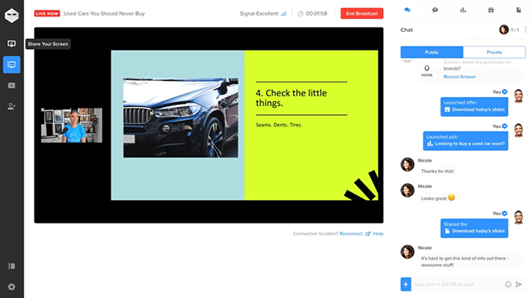Open settings gear in the sidebar
Image resolution: width=532 pixels, height=298 pixels.
tap(11, 287)
